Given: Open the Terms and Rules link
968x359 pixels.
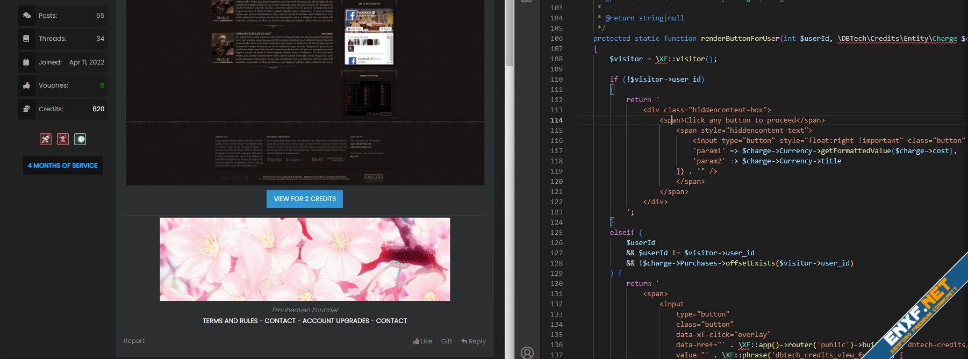Looking at the screenshot, I should tap(230, 321).
